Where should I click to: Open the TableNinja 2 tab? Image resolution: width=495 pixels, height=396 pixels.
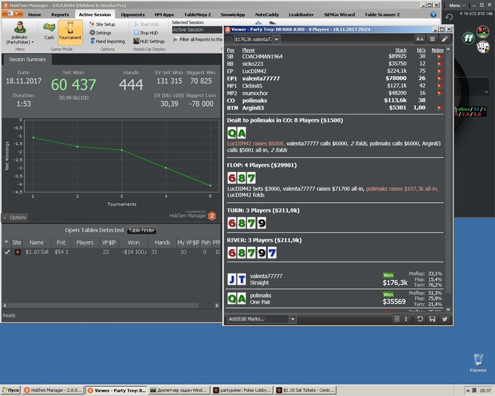pos(197,15)
